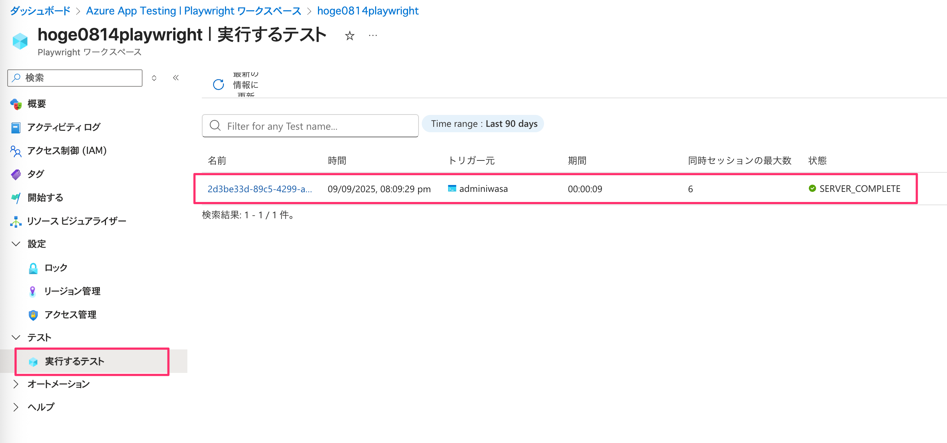
Task: Click the ロック padlock icon
Action: tap(33, 268)
